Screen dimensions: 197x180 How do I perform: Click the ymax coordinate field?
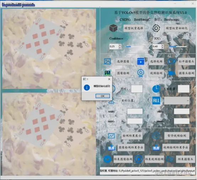click(x=182, y=121)
